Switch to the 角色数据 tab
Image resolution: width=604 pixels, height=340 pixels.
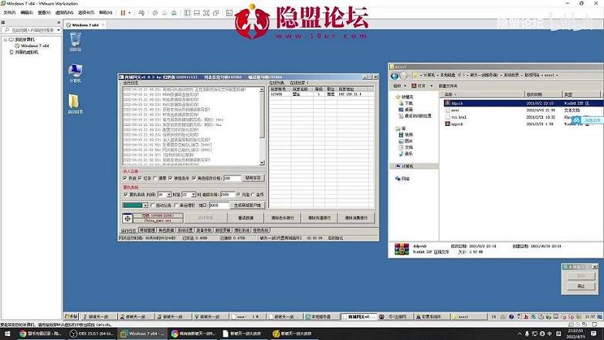tap(166, 230)
